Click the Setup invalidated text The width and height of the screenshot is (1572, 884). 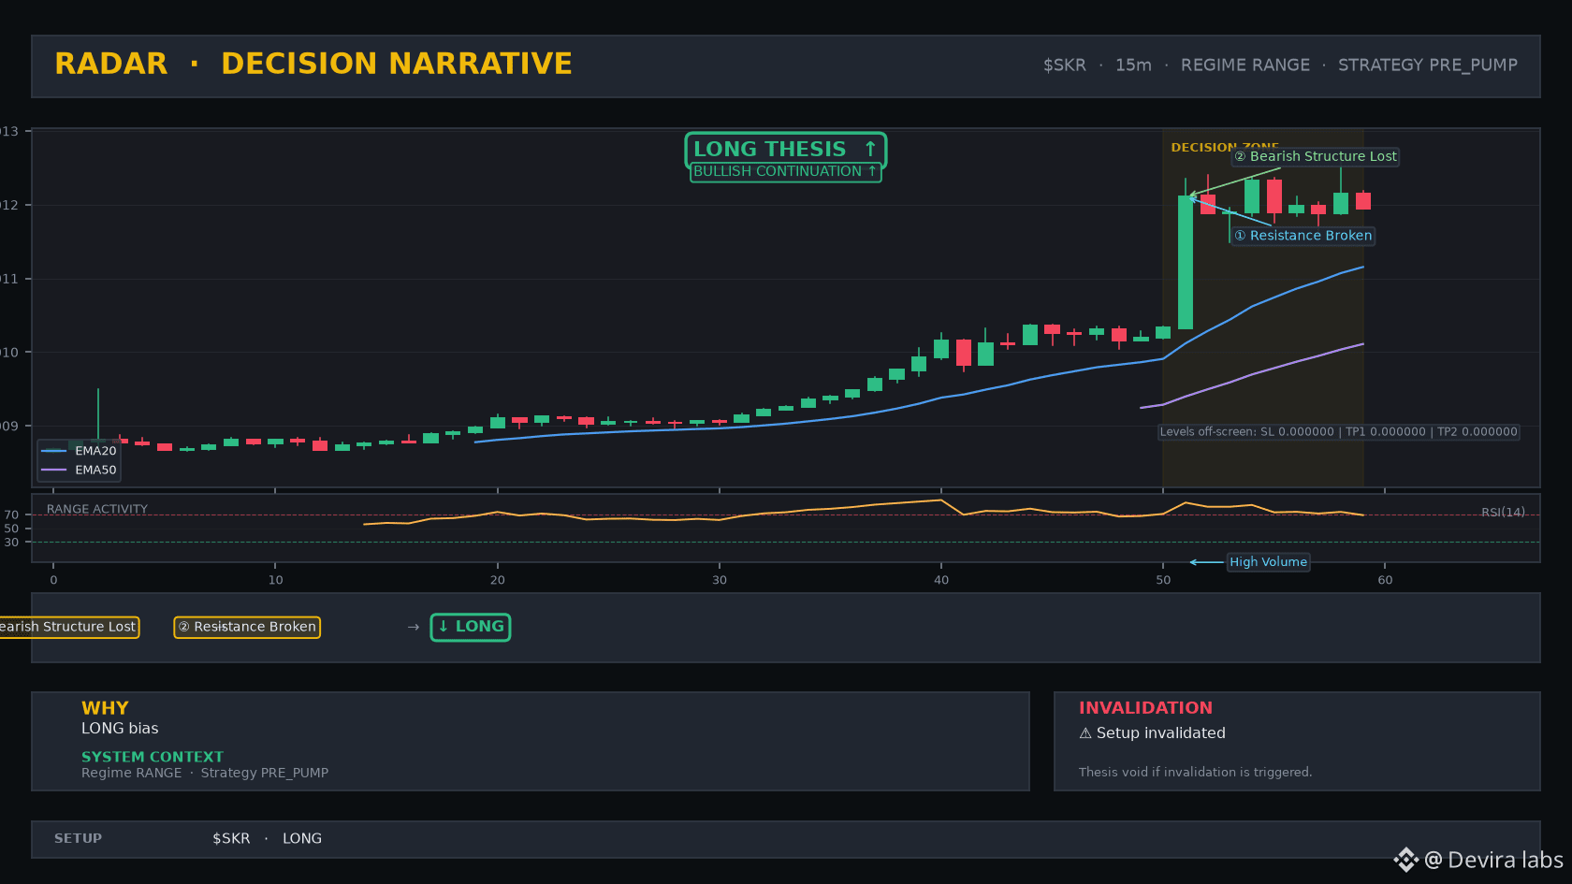(1160, 733)
